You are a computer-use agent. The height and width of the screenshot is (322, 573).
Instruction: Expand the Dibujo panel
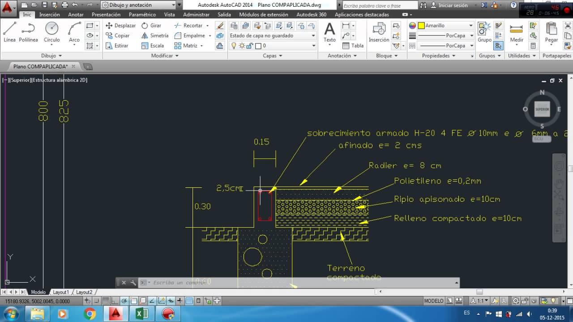(51, 56)
